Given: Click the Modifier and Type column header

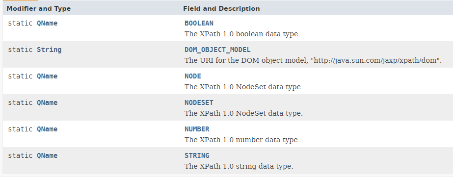Looking at the screenshot, I should pyautogui.click(x=38, y=9).
